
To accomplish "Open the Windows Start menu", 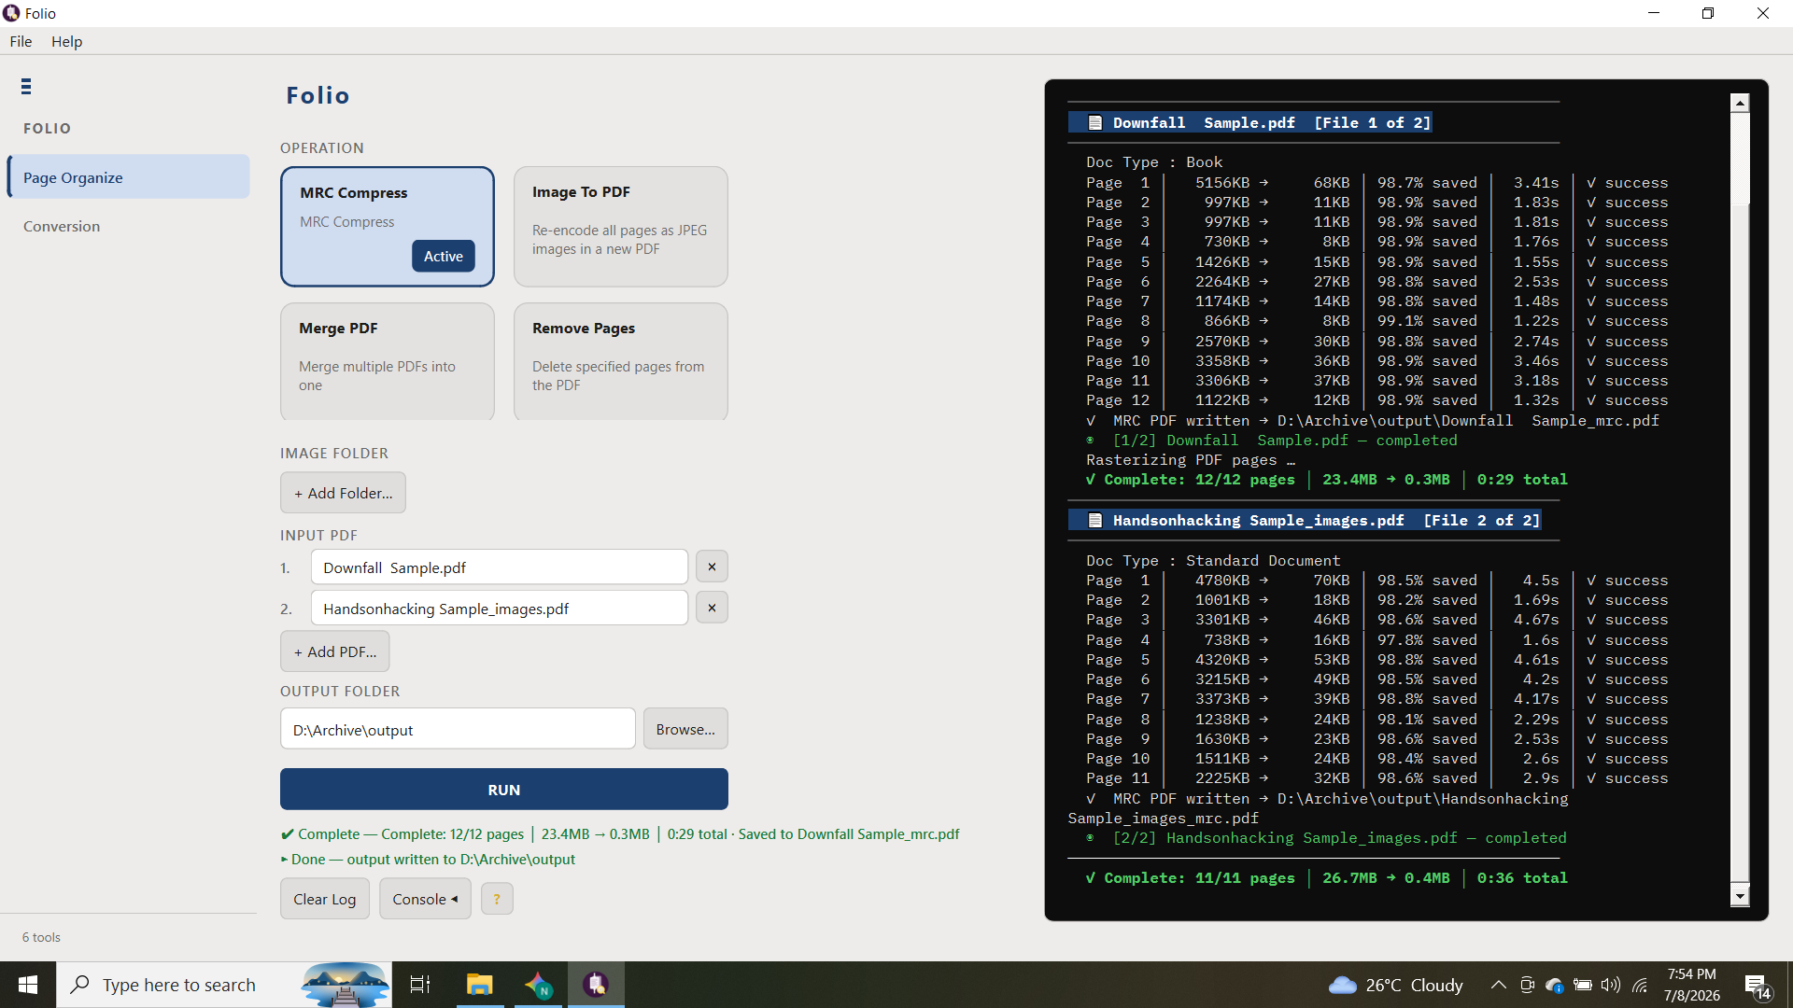I will 28,985.
